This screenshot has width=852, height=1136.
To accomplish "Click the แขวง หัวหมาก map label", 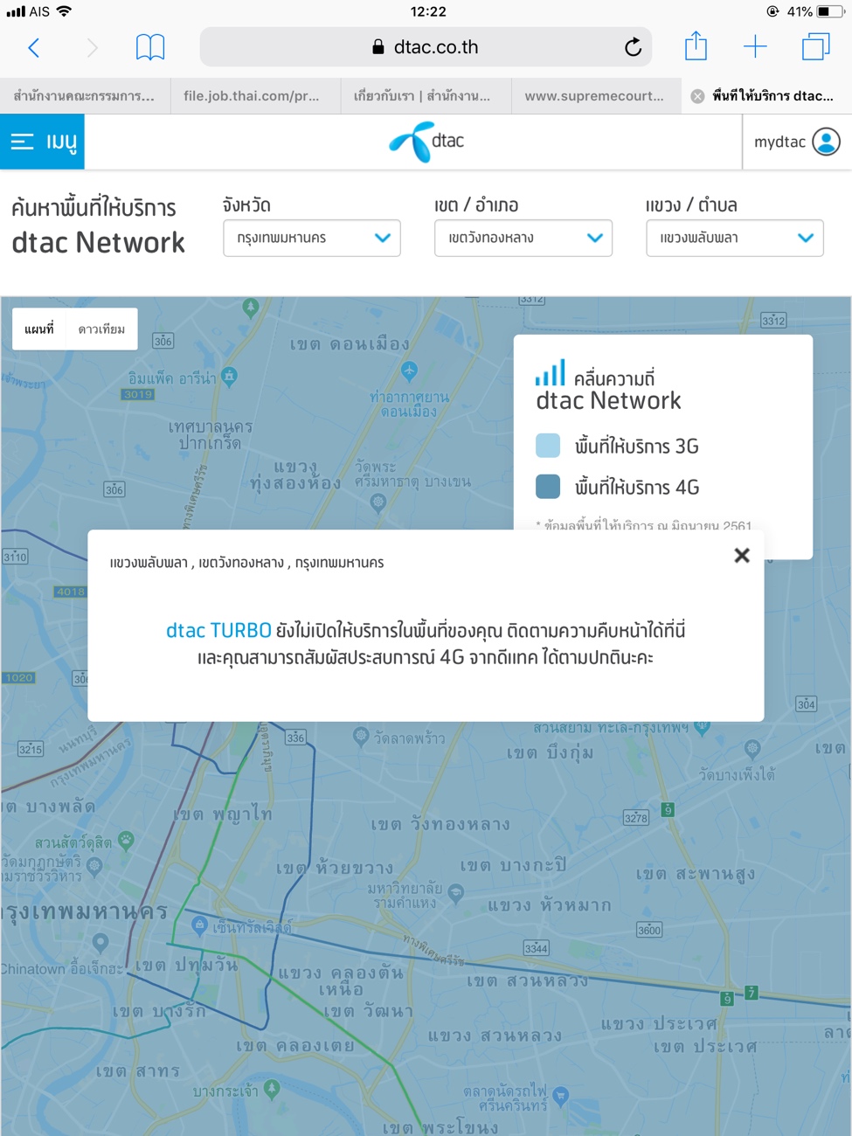I will [550, 905].
